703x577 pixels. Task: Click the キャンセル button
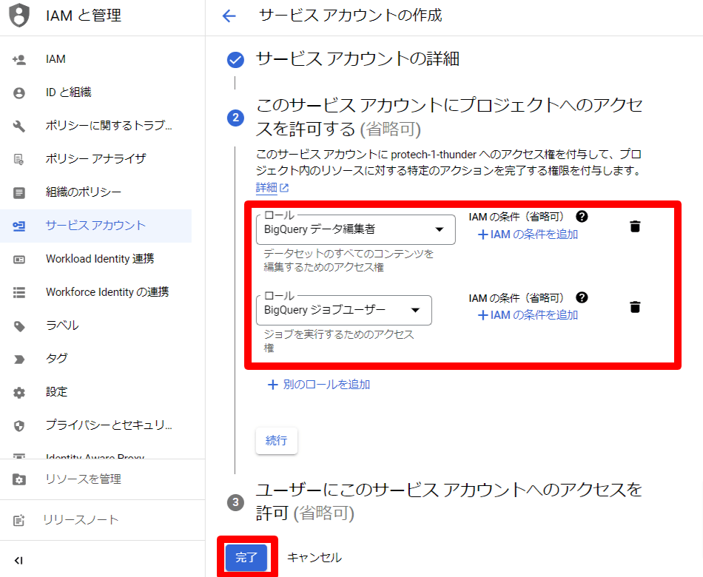[x=314, y=558]
